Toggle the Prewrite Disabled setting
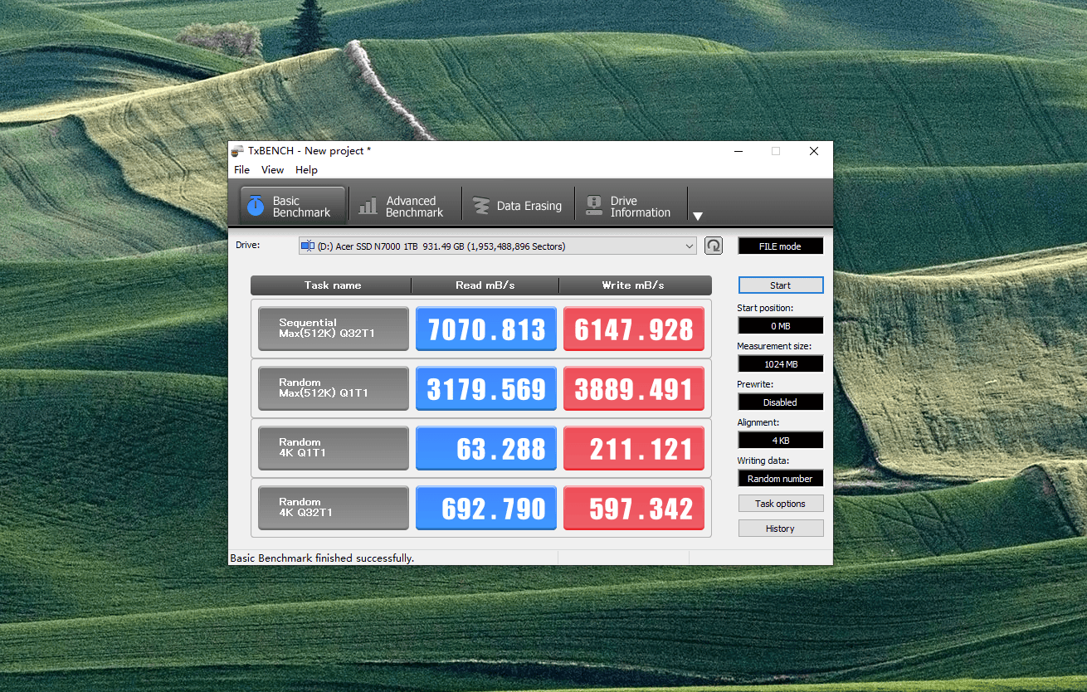Image resolution: width=1087 pixels, height=692 pixels. click(780, 402)
